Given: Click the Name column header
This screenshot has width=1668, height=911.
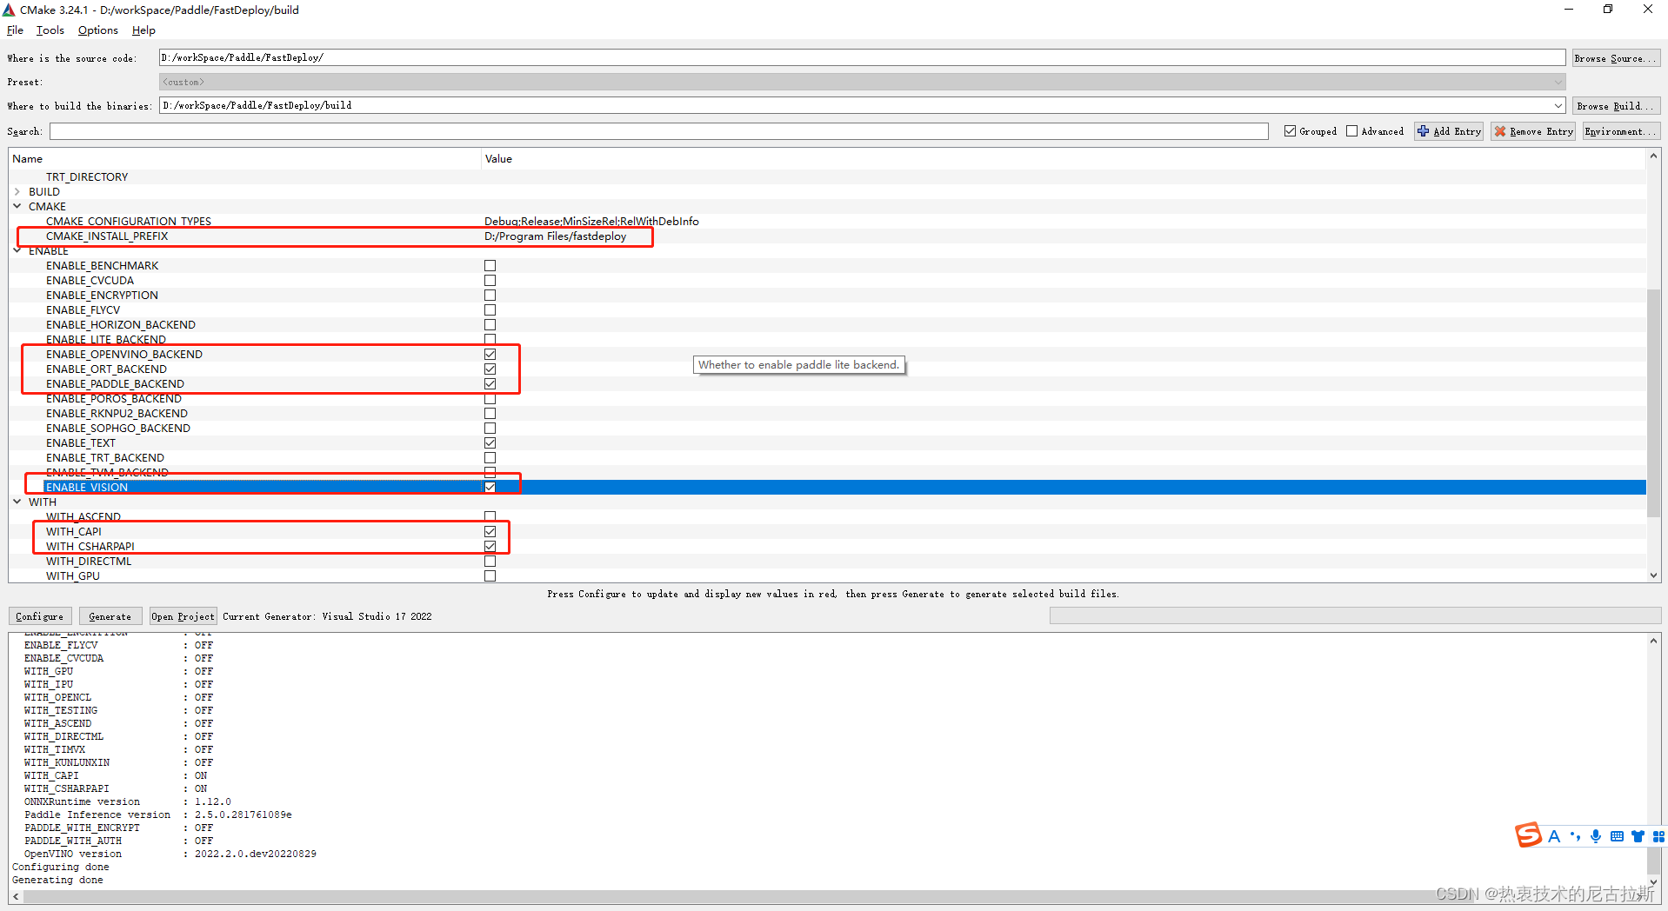Looking at the screenshot, I should click(x=244, y=159).
